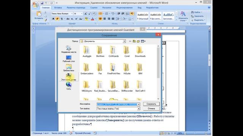Open the Customize Quick Access Toolbar dropdown

click(57, 3)
